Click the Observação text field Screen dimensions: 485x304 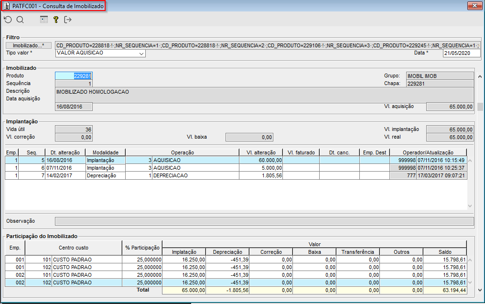(x=264, y=221)
